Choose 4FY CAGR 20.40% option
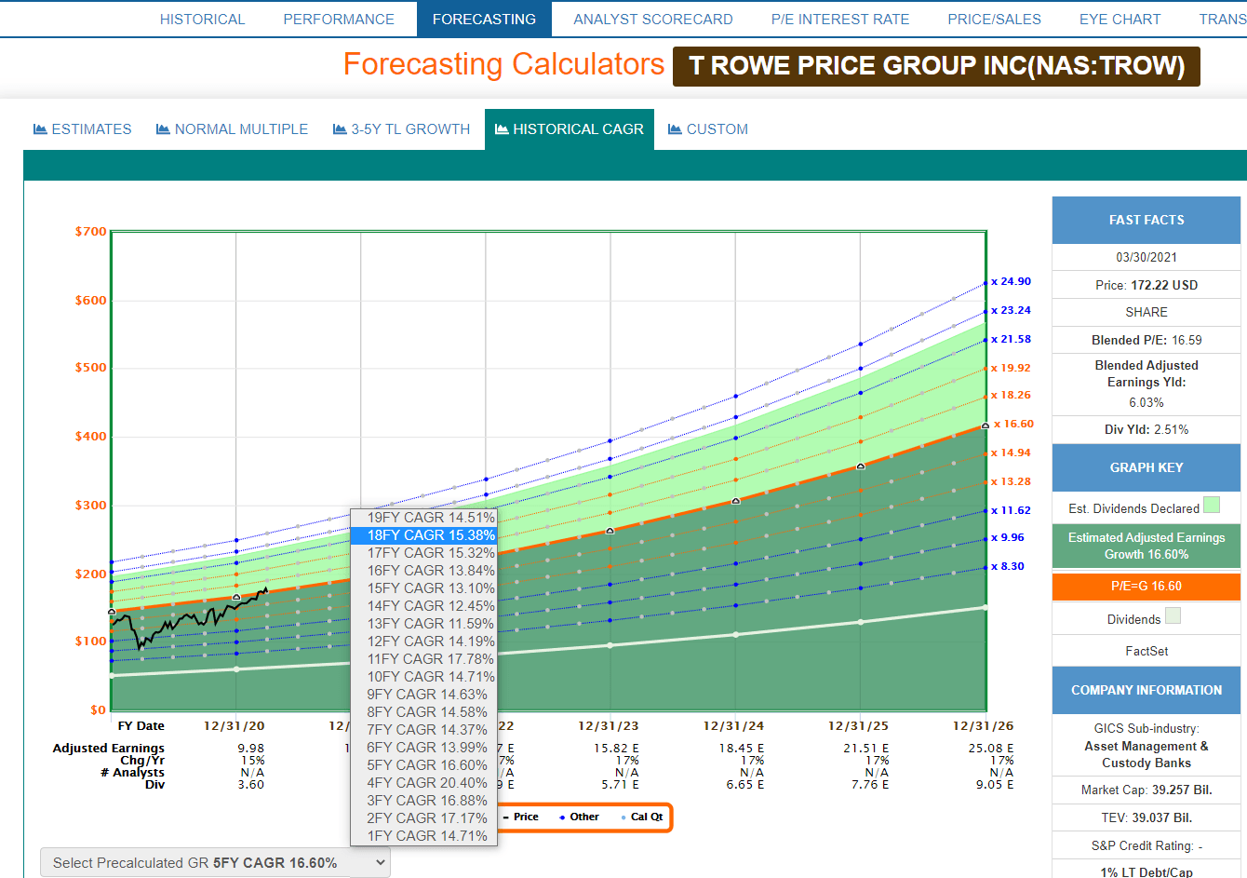 (423, 783)
